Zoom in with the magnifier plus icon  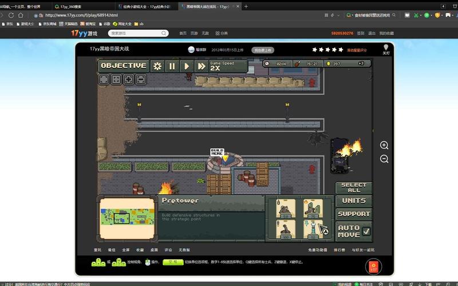tap(384, 145)
